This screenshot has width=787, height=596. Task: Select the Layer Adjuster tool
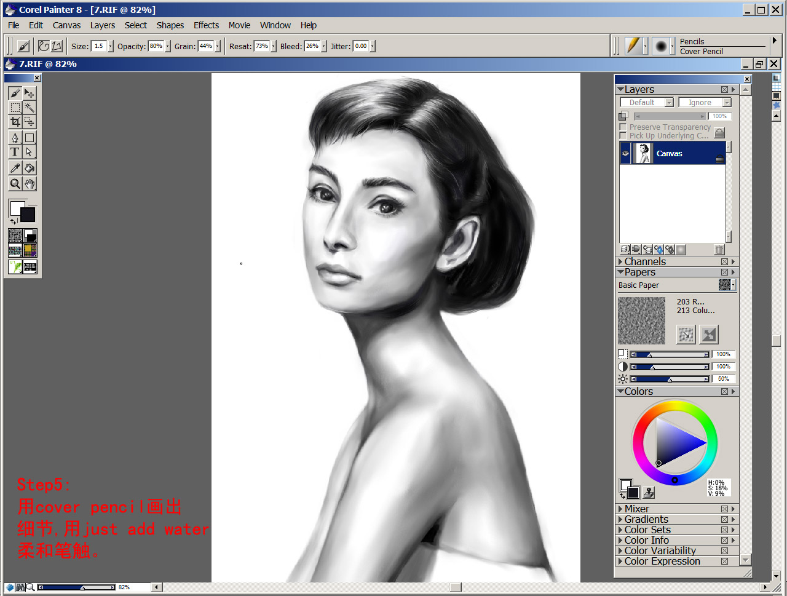[x=30, y=93]
